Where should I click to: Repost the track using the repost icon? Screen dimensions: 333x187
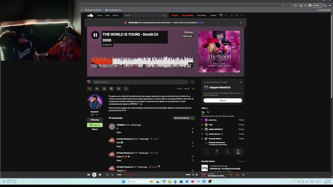(97, 89)
